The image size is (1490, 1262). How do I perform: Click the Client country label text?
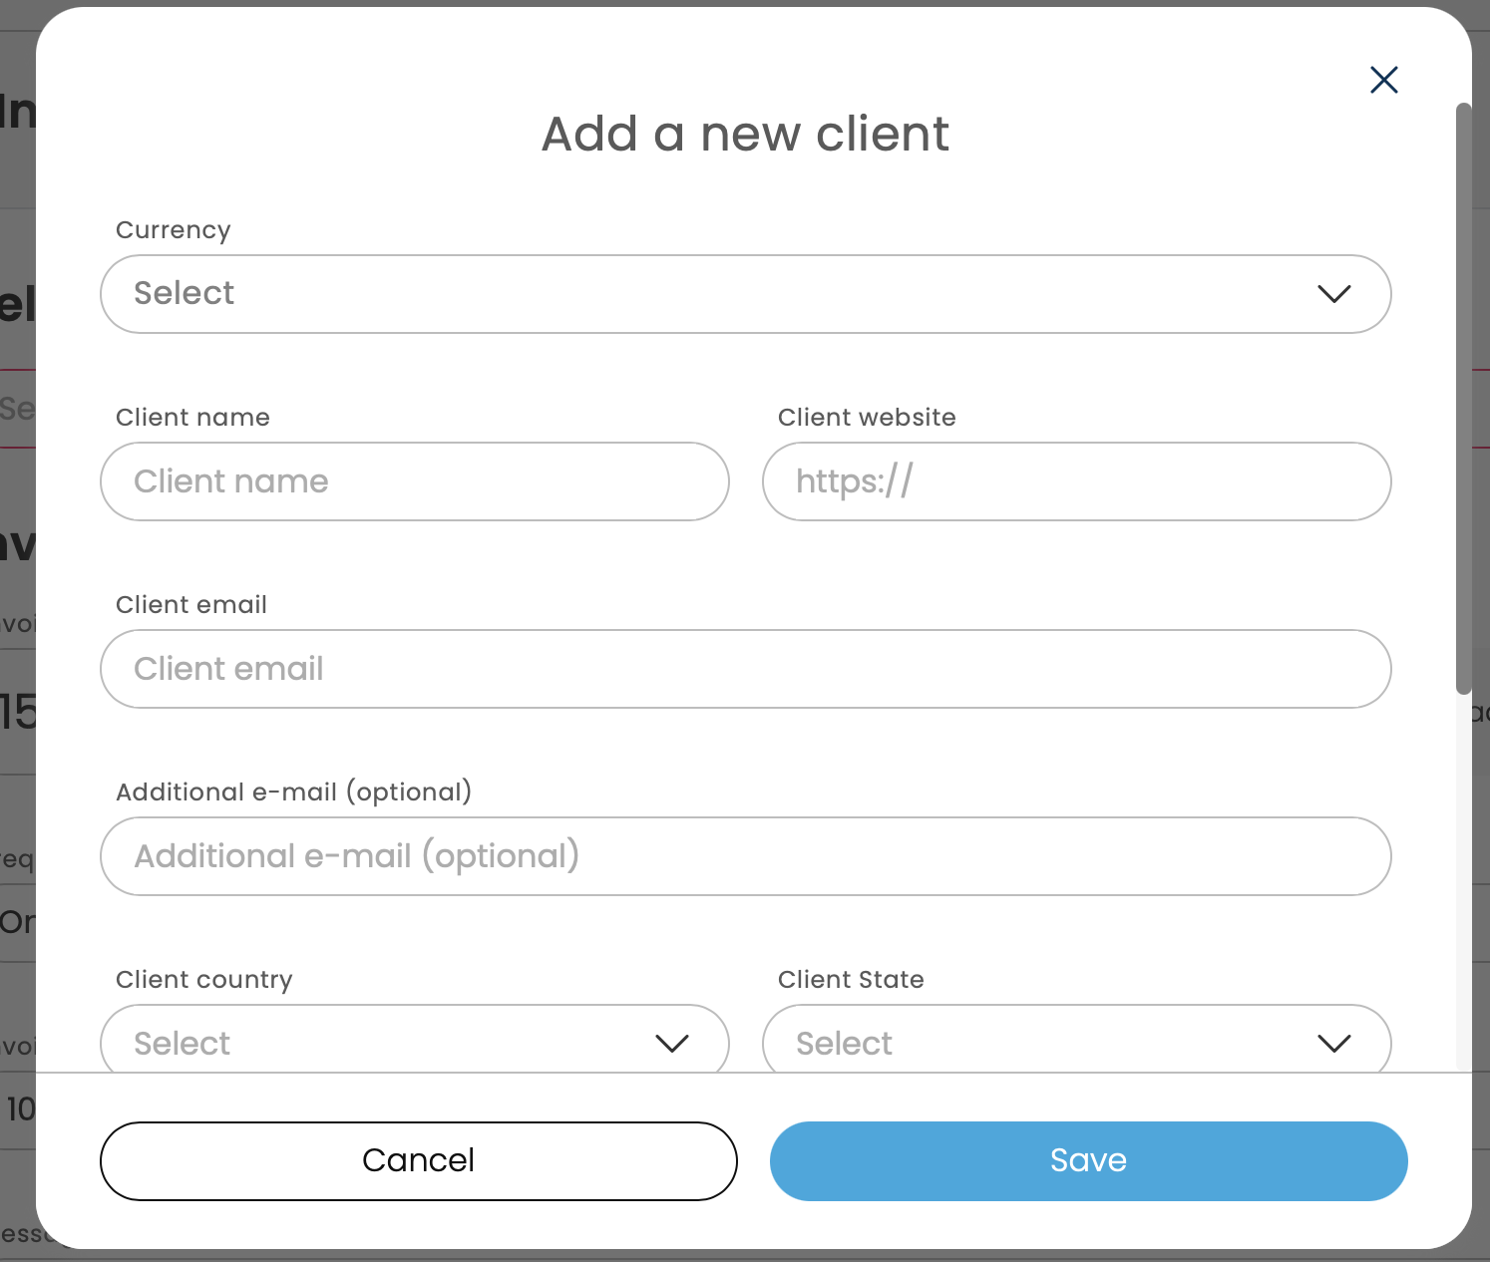click(x=204, y=980)
